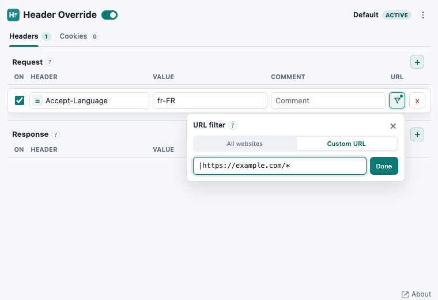Open the URL filter help icon
This screenshot has height=300, width=438.
pos(232,125)
